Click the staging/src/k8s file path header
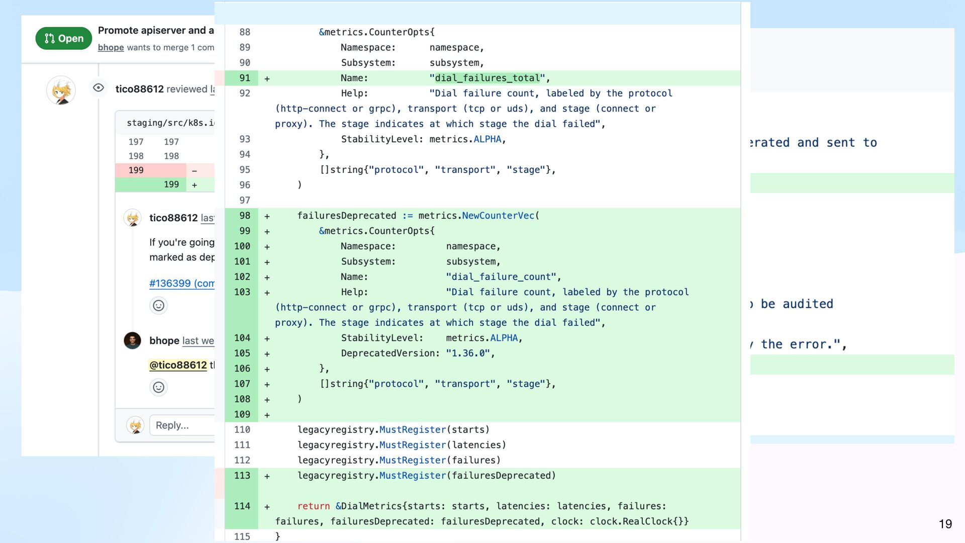Screen dimensions: 965x543 [170, 123]
